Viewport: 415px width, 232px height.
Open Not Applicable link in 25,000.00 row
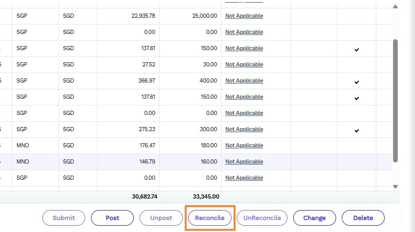coord(244,16)
